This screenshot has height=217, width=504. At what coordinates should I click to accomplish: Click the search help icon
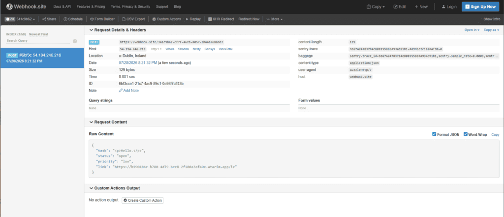point(75,41)
